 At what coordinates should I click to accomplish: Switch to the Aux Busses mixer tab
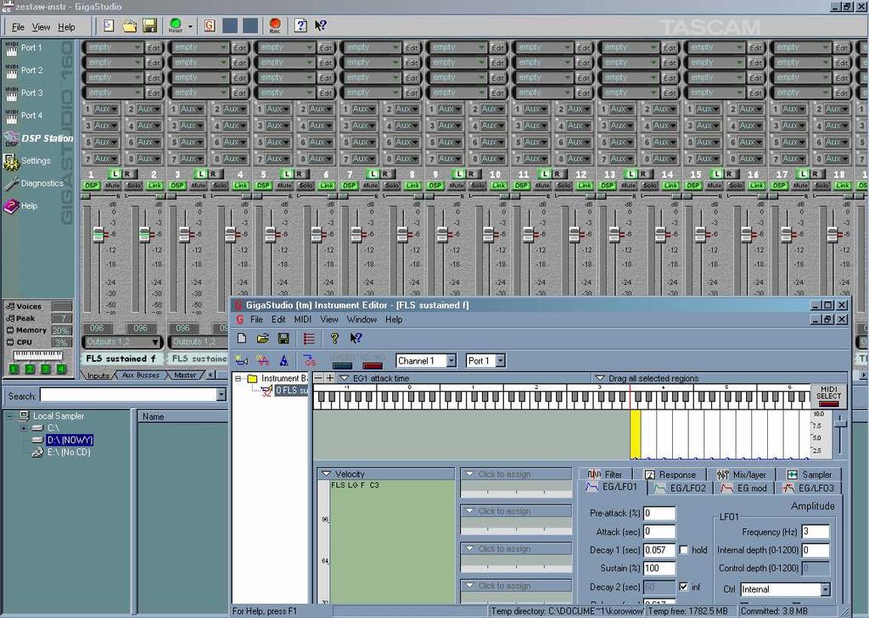point(141,376)
